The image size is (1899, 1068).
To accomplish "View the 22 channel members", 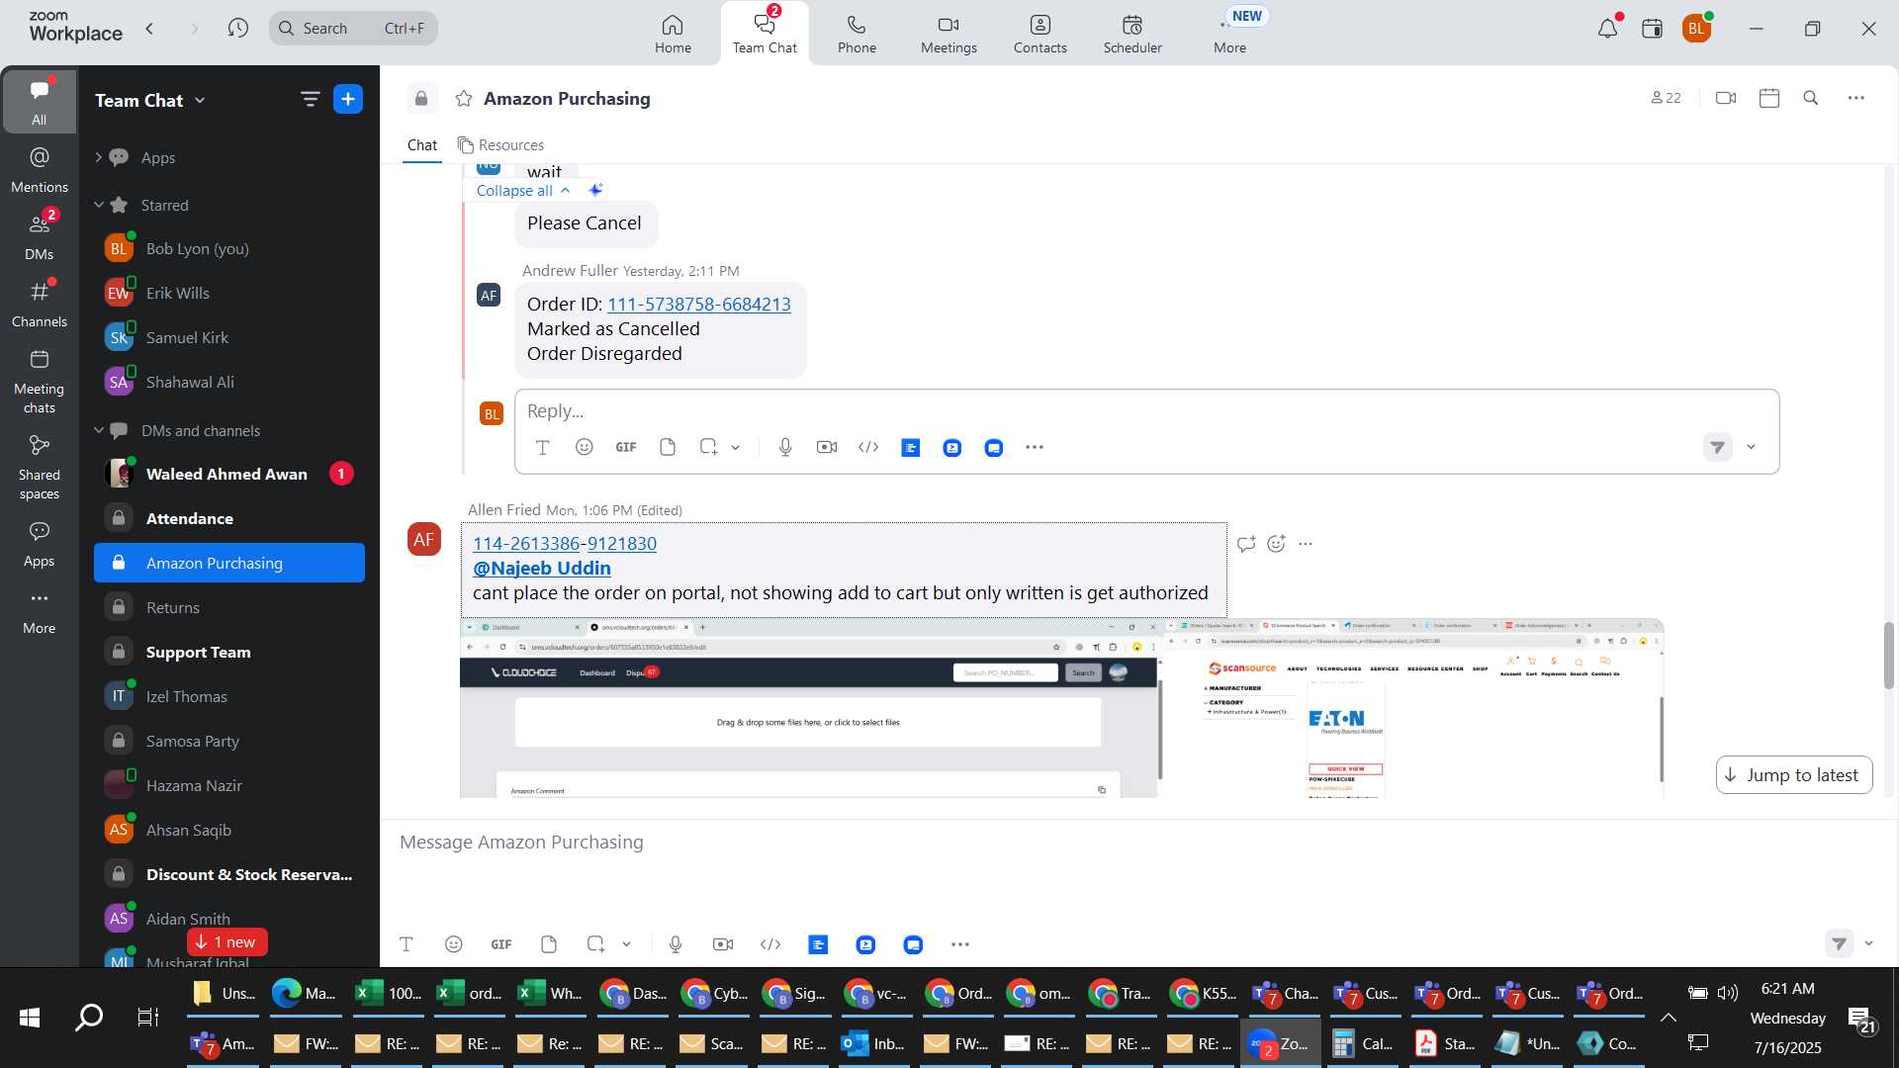I will 1666,98.
